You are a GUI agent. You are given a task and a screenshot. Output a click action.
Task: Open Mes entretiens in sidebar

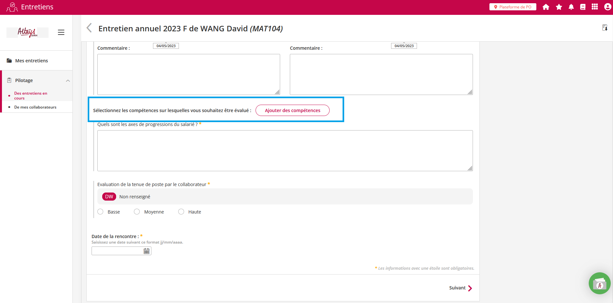[31, 61]
